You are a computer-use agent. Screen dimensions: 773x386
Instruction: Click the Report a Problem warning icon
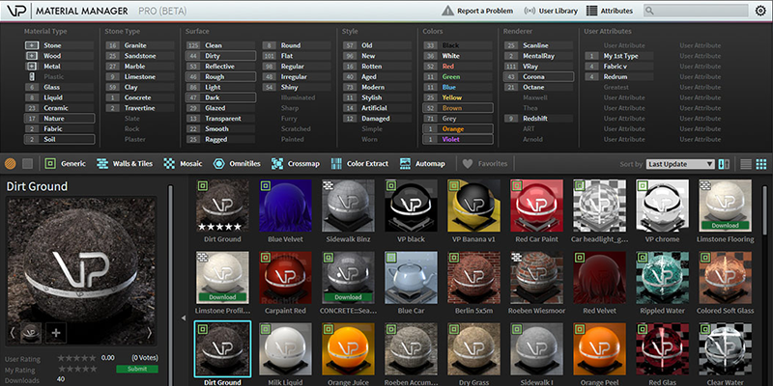tap(447, 11)
